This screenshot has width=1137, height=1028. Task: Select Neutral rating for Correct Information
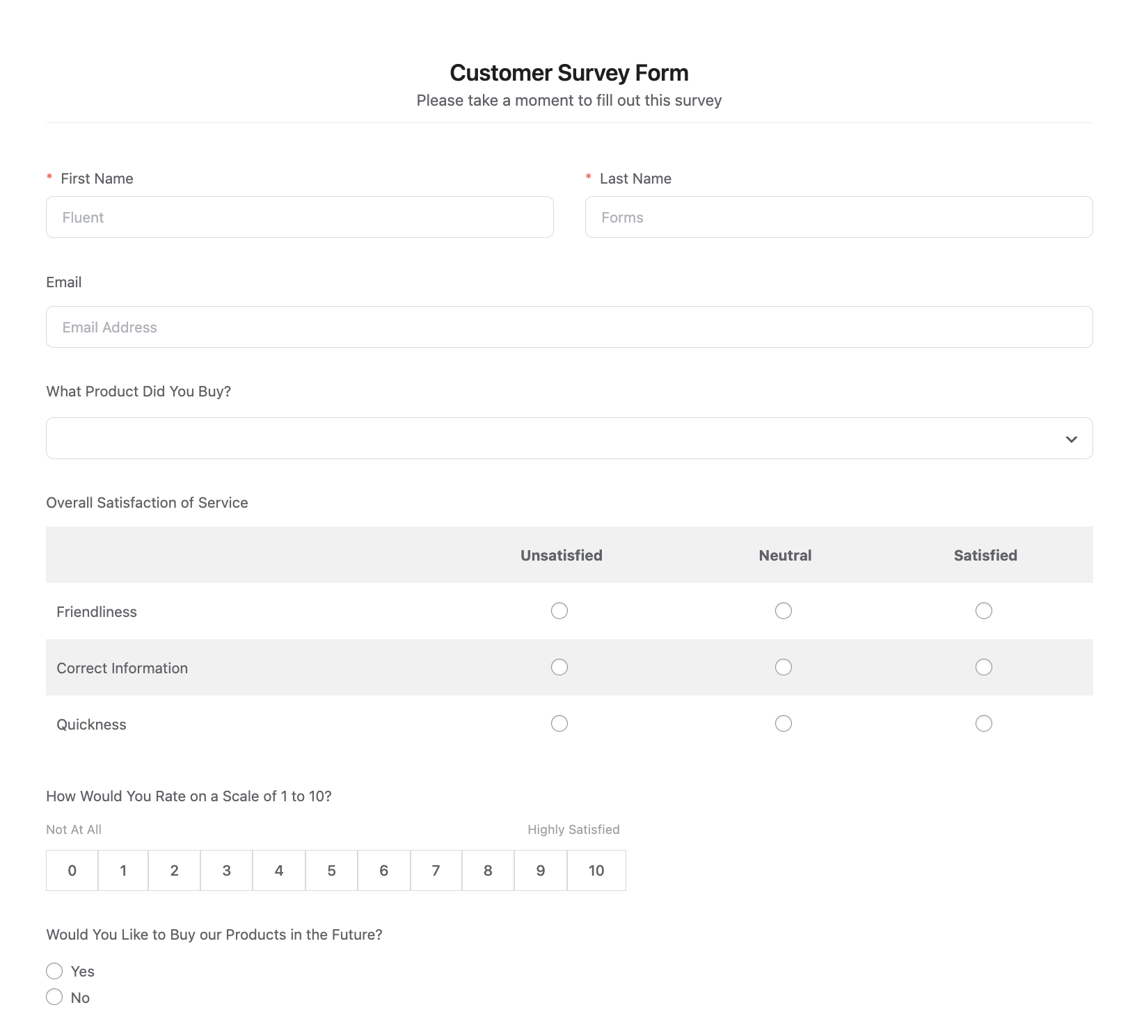click(784, 667)
